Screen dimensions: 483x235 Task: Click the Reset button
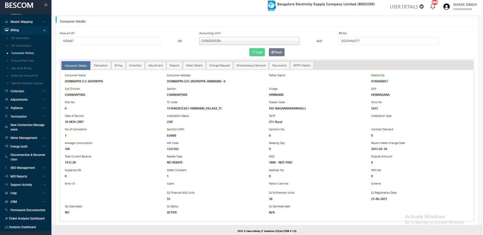(277, 52)
